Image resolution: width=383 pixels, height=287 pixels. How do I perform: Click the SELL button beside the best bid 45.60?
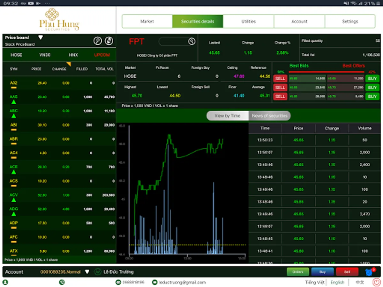[x=280, y=78]
